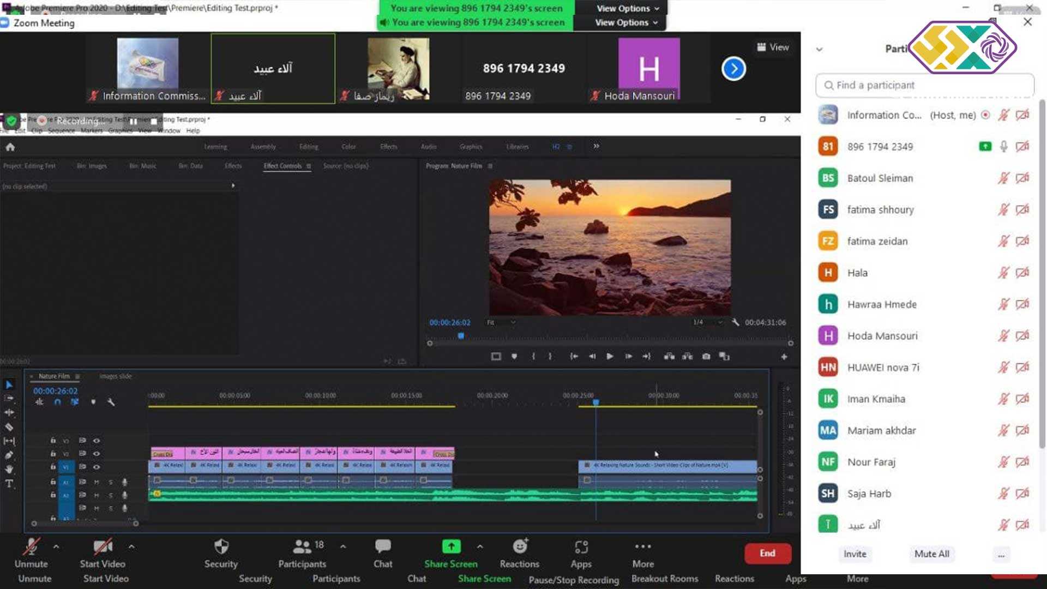Screen dimensions: 1047x589
Task: Select the Type tool in Premiere
Action: pyautogui.click(x=9, y=484)
